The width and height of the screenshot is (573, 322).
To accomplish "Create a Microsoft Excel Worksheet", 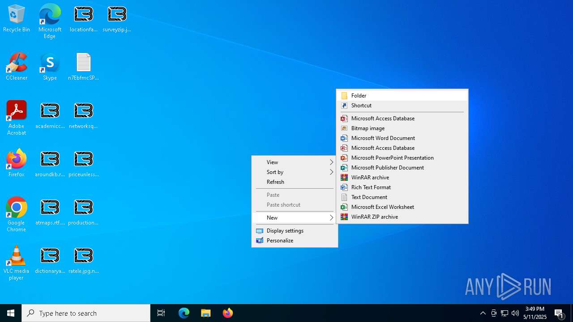I will point(402,207).
